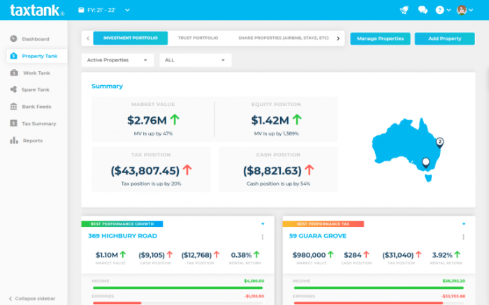Screen dimensions: 489x305
Task: Open 59 Guara Grove three-dot menu
Action: click(x=463, y=237)
